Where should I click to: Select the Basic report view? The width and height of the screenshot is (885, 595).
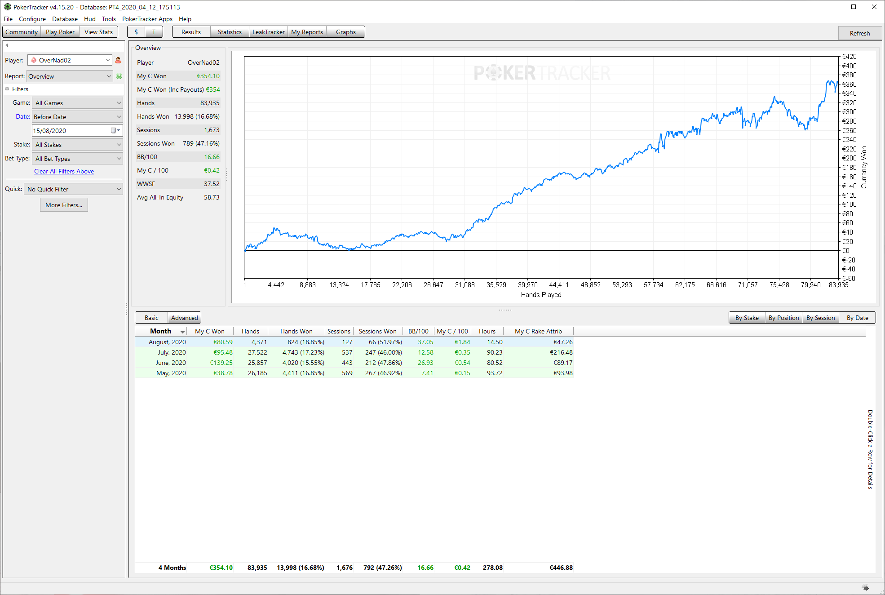(x=151, y=318)
